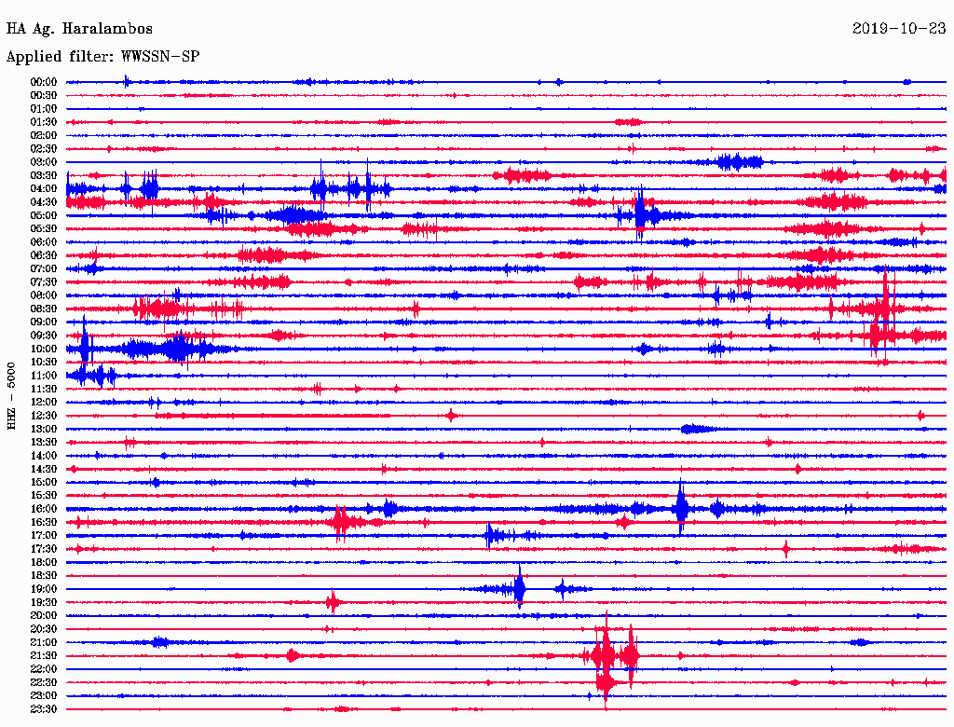The width and height of the screenshot is (954, 727).
Task: Click the 04:30 time label
Action: click(44, 202)
